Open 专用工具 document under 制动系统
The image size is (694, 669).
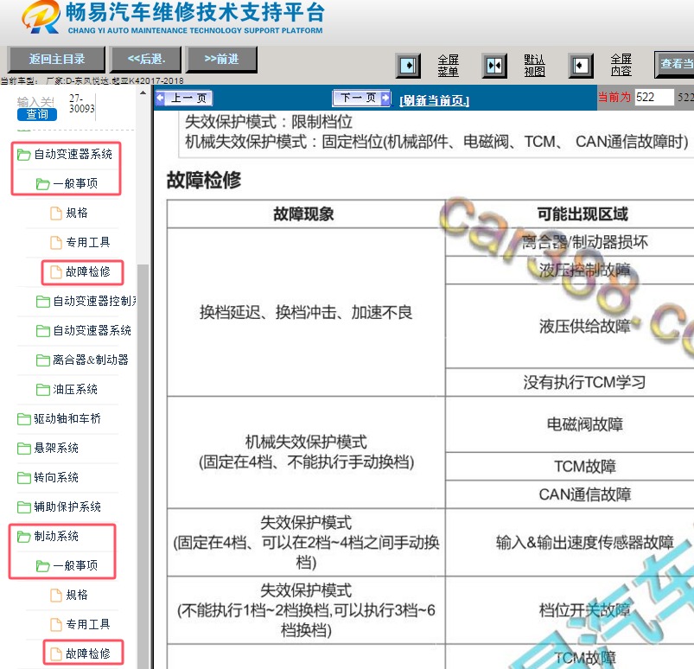87,624
